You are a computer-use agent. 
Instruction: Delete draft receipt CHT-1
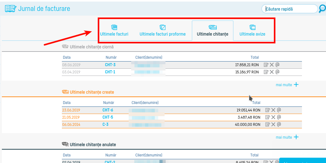[272, 72]
